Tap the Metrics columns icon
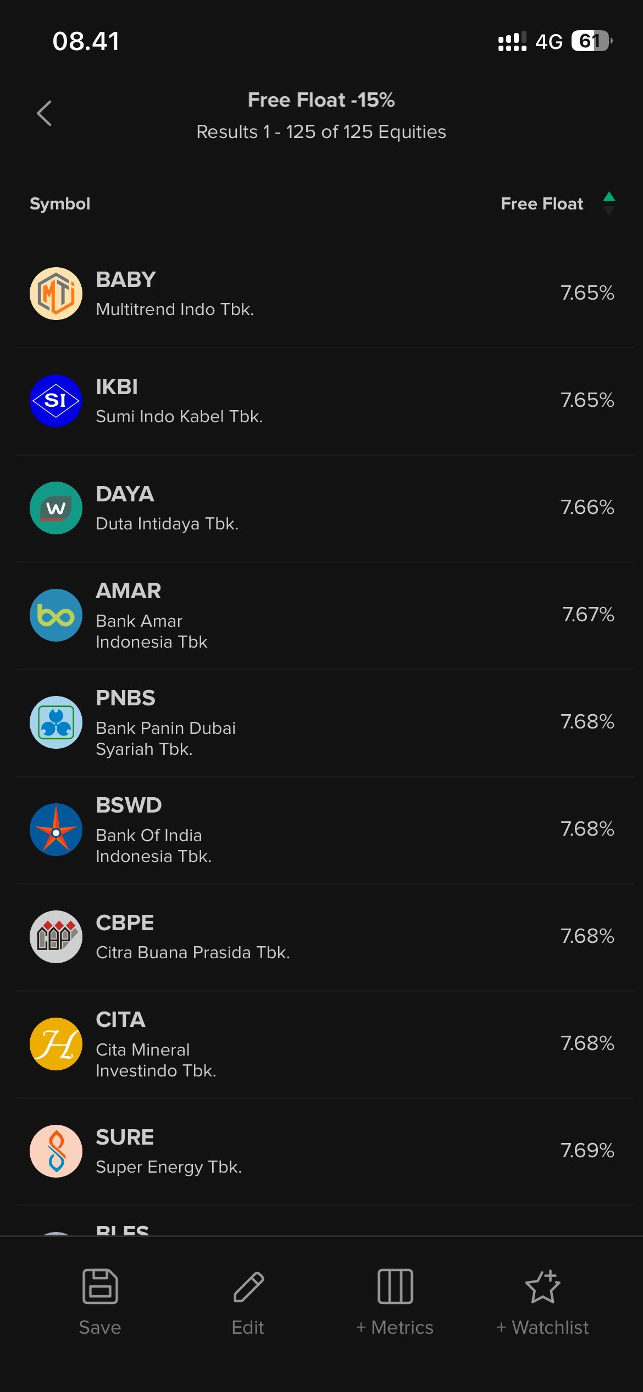This screenshot has width=643, height=1392. point(395,1286)
